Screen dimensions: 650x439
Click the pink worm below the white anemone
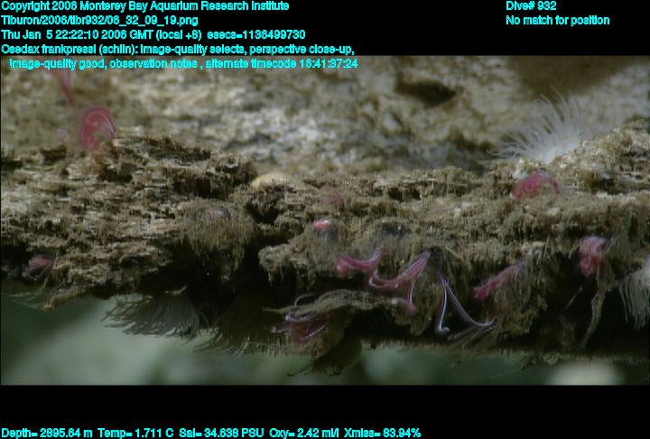533,186
